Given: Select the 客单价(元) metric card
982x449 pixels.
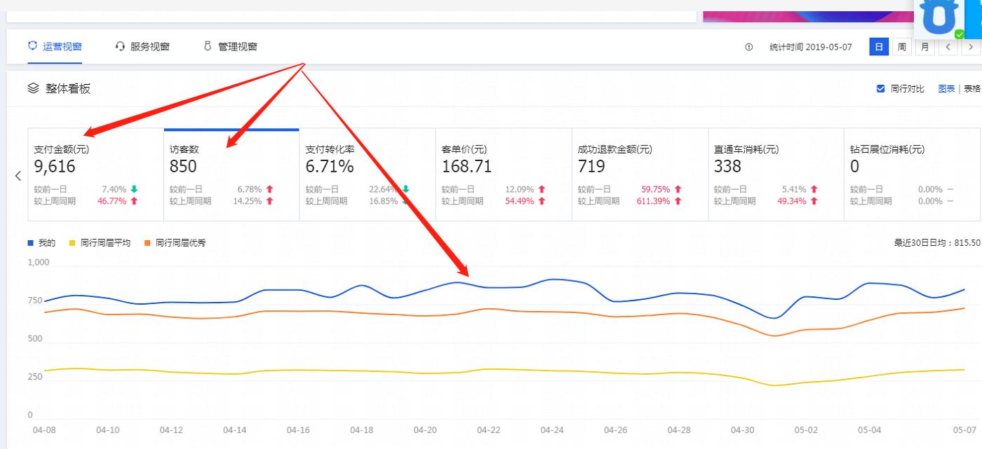Looking at the screenshot, I should coord(503,175).
